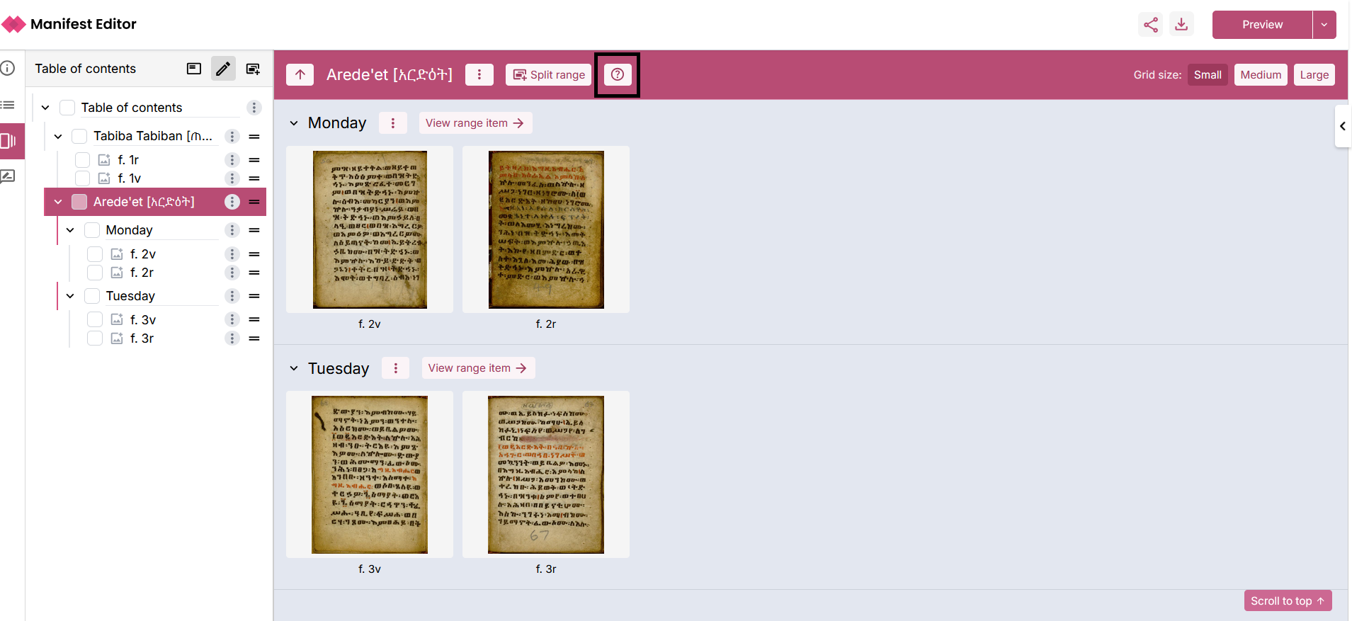Click the help question mark icon
1352x621 pixels.
click(x=618, y=74)
